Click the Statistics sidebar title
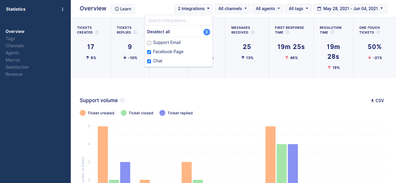396x183 pixels. click(16, 9)
